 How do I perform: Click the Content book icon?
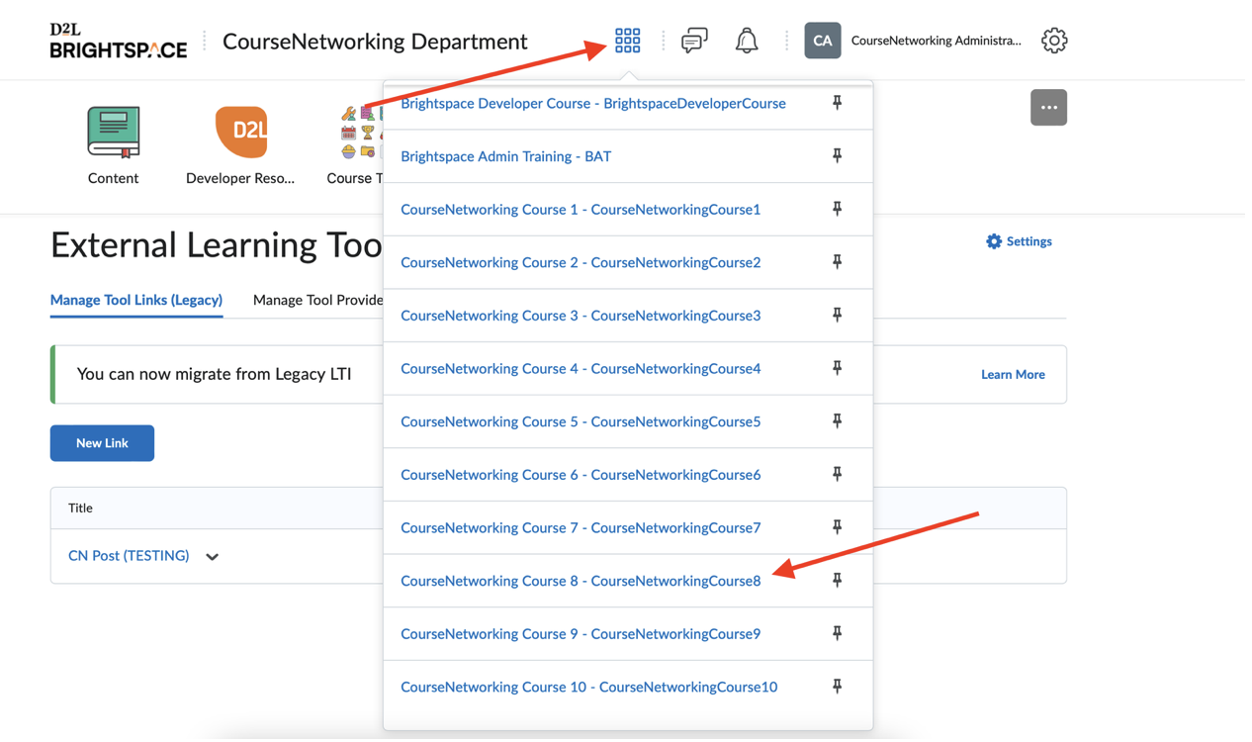pos(114,133)
